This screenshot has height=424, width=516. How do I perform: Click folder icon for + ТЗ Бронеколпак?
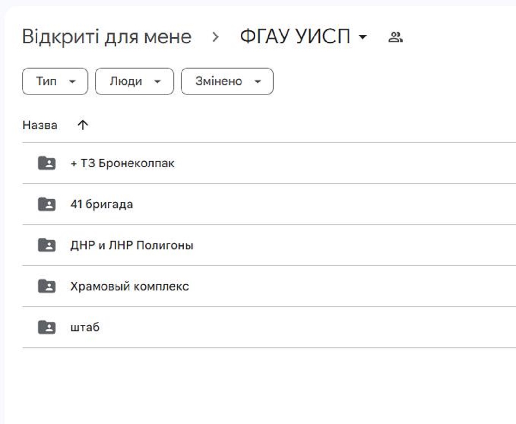tap(47, 163)
